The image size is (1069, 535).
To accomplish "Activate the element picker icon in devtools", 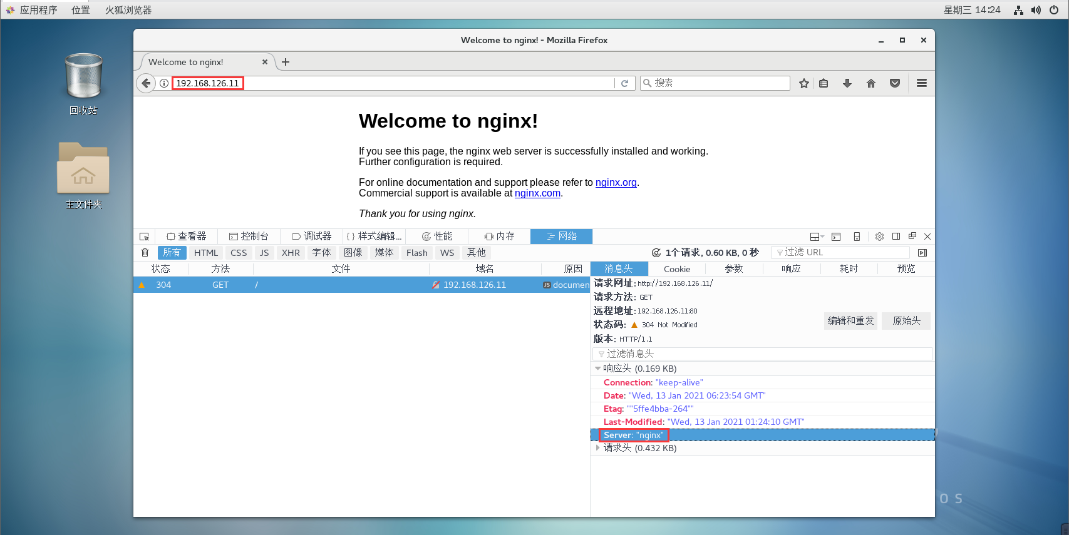I will 144,237.
